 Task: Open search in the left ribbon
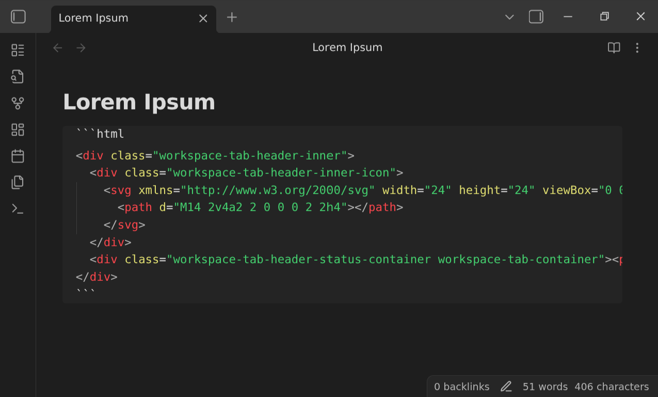(x=17, y=76)
